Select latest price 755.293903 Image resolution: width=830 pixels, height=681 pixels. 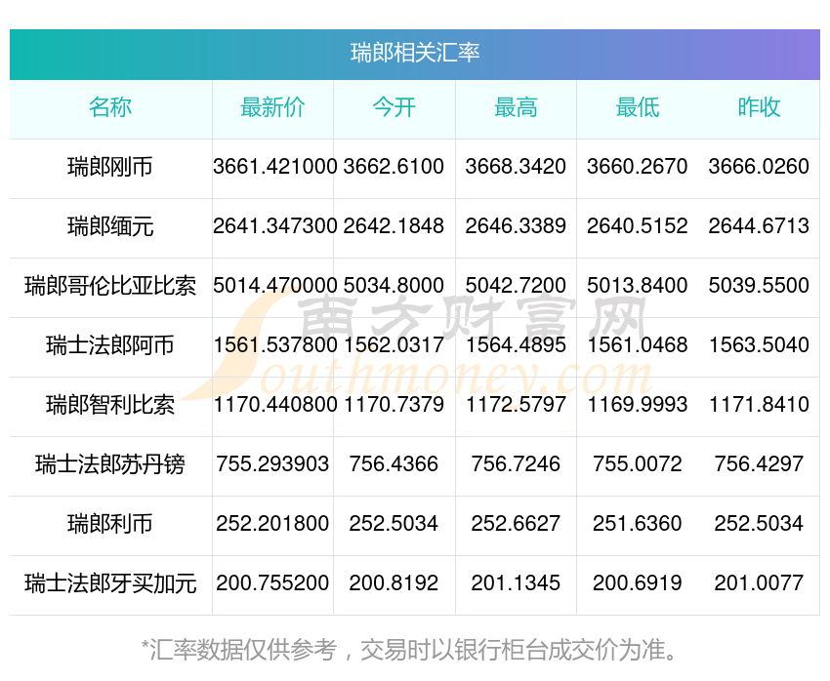[272, 464]
